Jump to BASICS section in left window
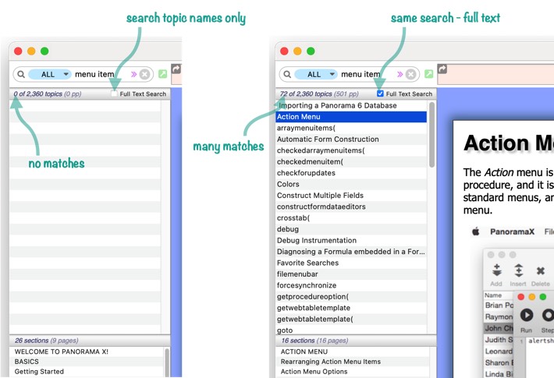Screen dimensions: 554x378 click(86, 362)
